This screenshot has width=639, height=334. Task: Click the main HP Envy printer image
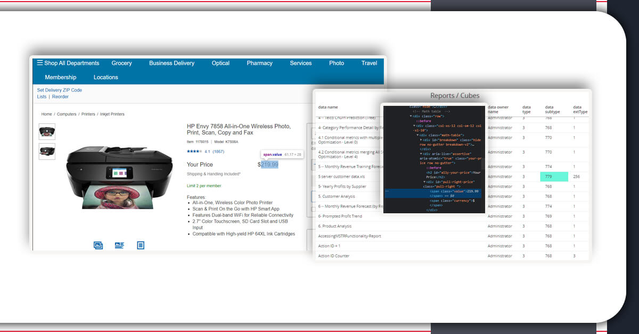(x=119, y=179)
